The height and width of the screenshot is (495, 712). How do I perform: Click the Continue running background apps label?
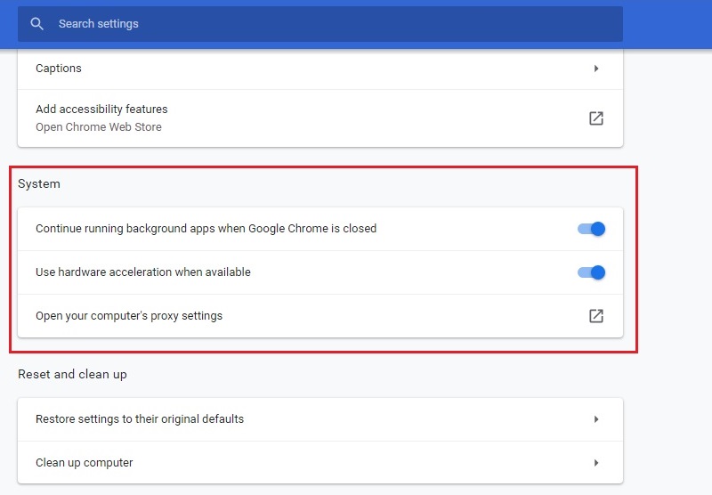[x=206, y=229]
